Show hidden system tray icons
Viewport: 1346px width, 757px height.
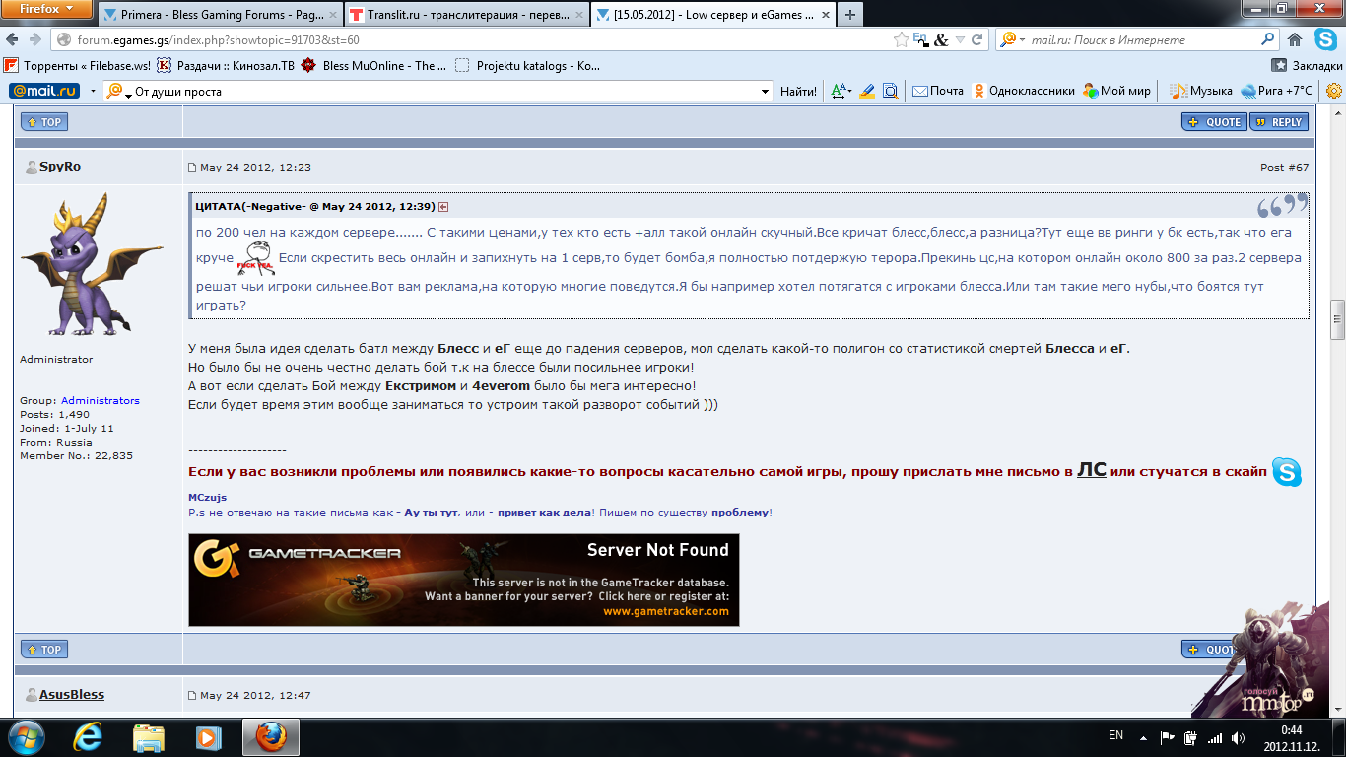1143,736
